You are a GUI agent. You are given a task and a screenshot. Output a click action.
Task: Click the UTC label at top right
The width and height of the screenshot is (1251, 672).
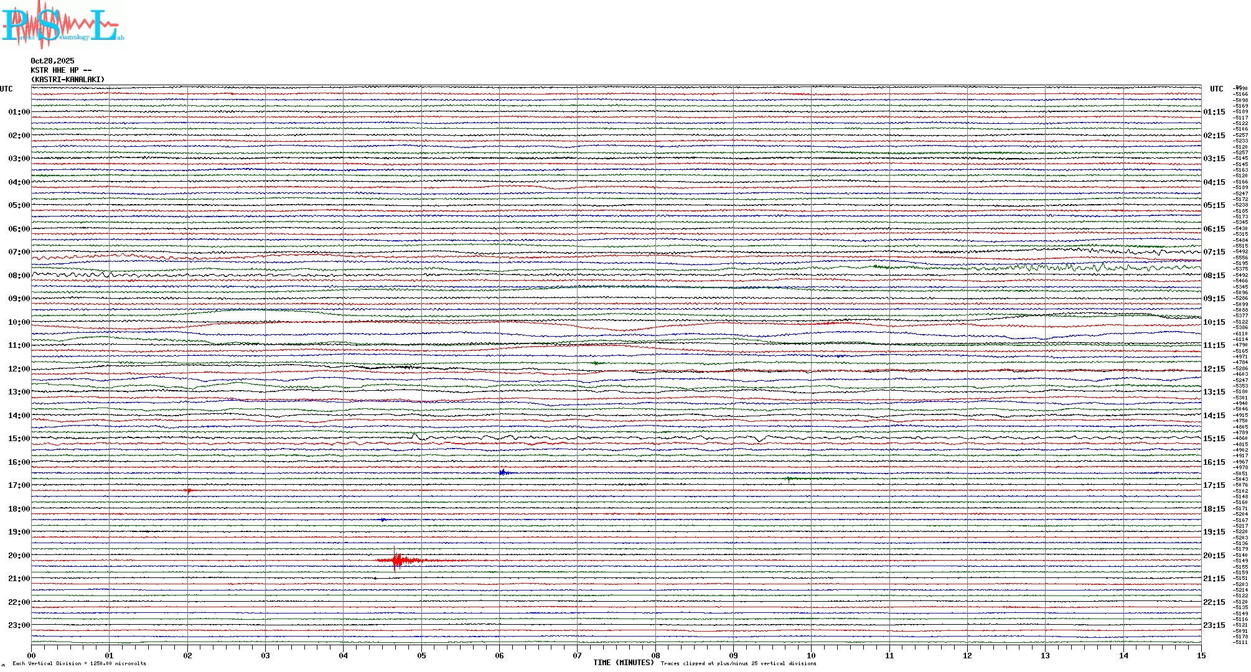(1216, 89)
